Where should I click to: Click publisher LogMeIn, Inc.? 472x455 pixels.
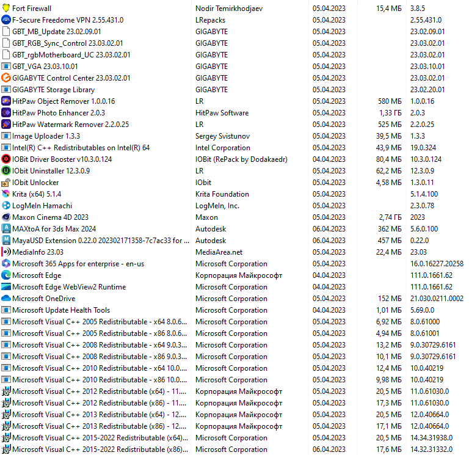click(217, 206)
